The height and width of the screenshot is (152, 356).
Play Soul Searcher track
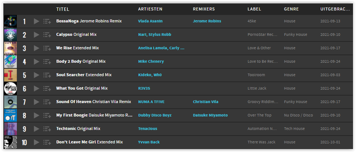click(x=36, y=75)
